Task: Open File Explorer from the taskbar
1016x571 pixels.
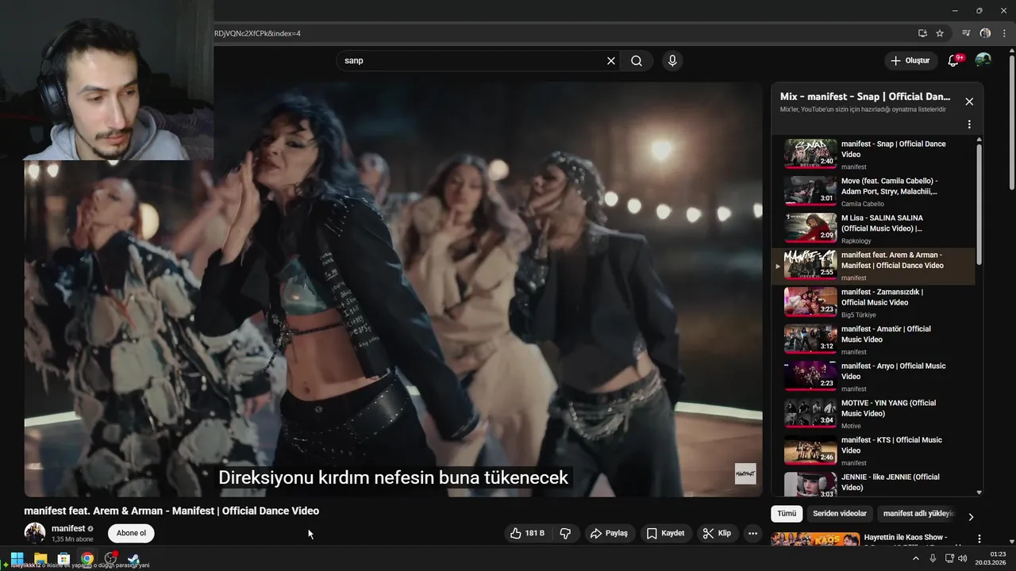Action: point(40,558)
